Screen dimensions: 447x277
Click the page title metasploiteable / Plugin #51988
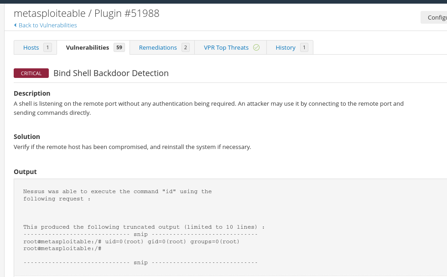pyautogui.click(x=87, y=13)
